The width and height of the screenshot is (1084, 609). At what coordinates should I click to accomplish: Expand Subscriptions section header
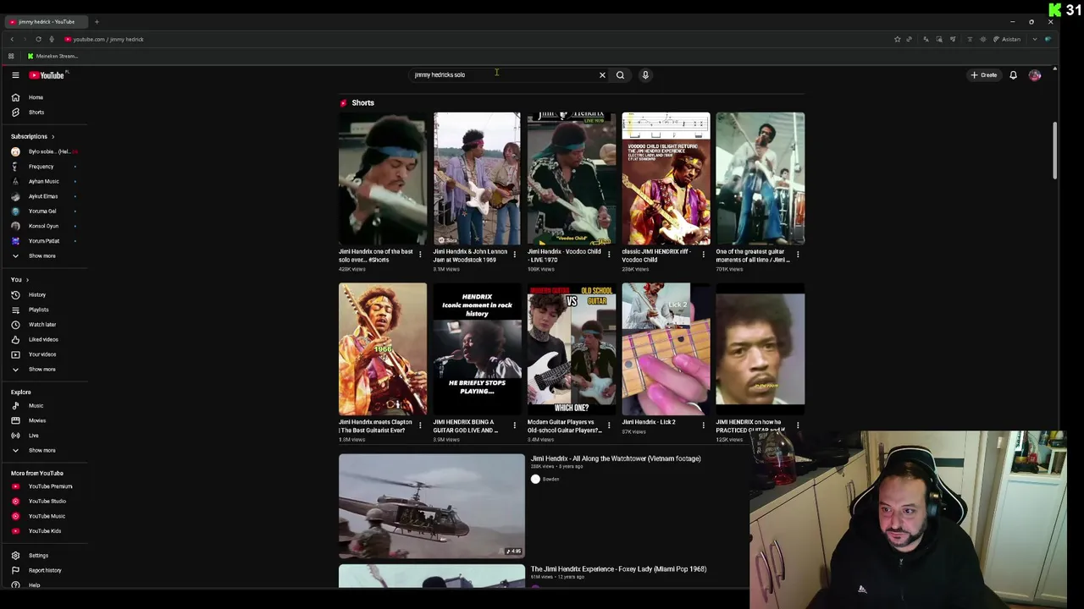[x=32, y=136]
